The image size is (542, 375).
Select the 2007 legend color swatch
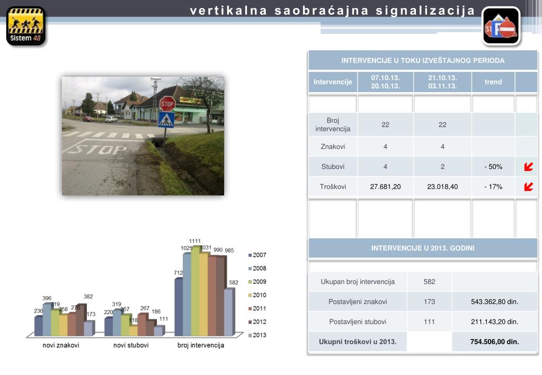click(250, 255)
